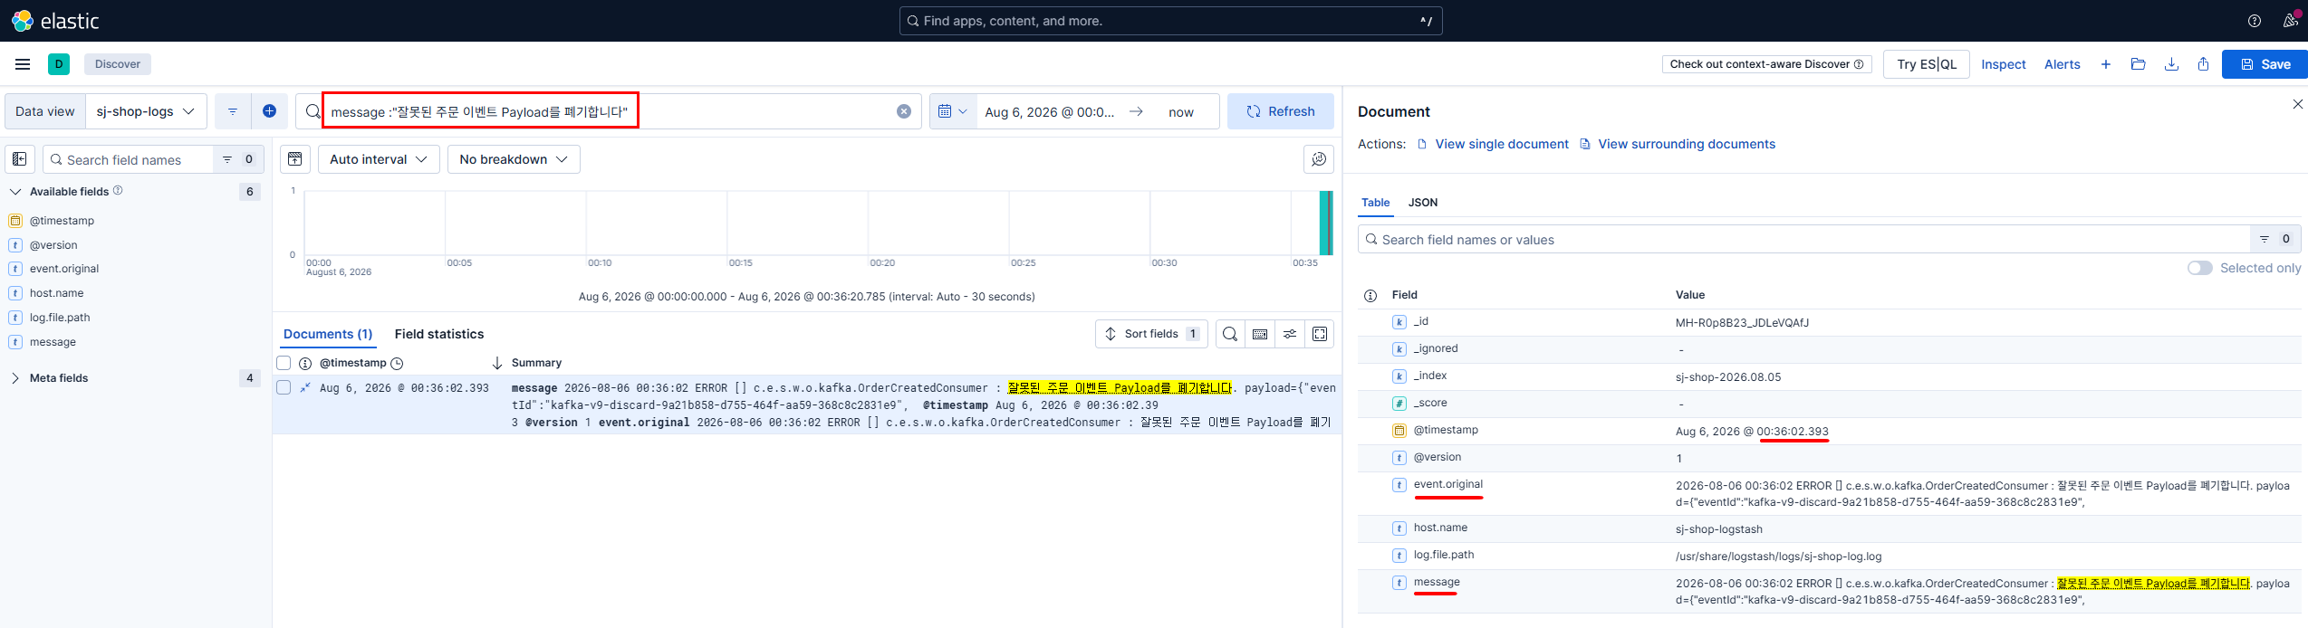This screenshot has width=2308, height=628.
Task: Select the JSON tab in Document
Action: [1423, 203]
